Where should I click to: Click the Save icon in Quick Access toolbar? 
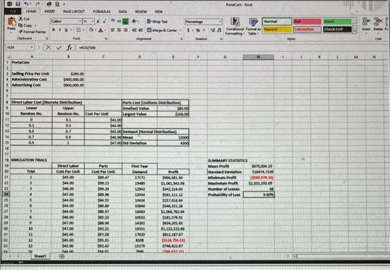pyautogui.click(x=18, y=4)
